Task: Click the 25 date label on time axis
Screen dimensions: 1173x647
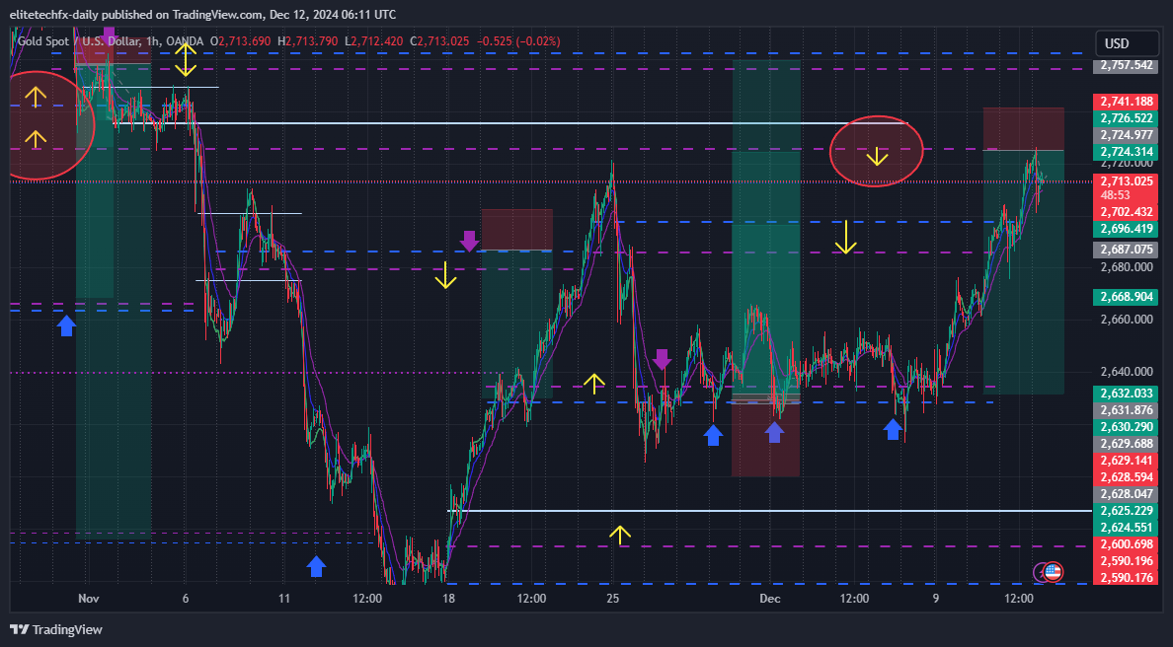Action: (x=613, y=599)
